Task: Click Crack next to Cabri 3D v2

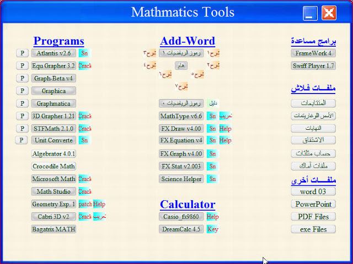Action: tap(85, 217)
